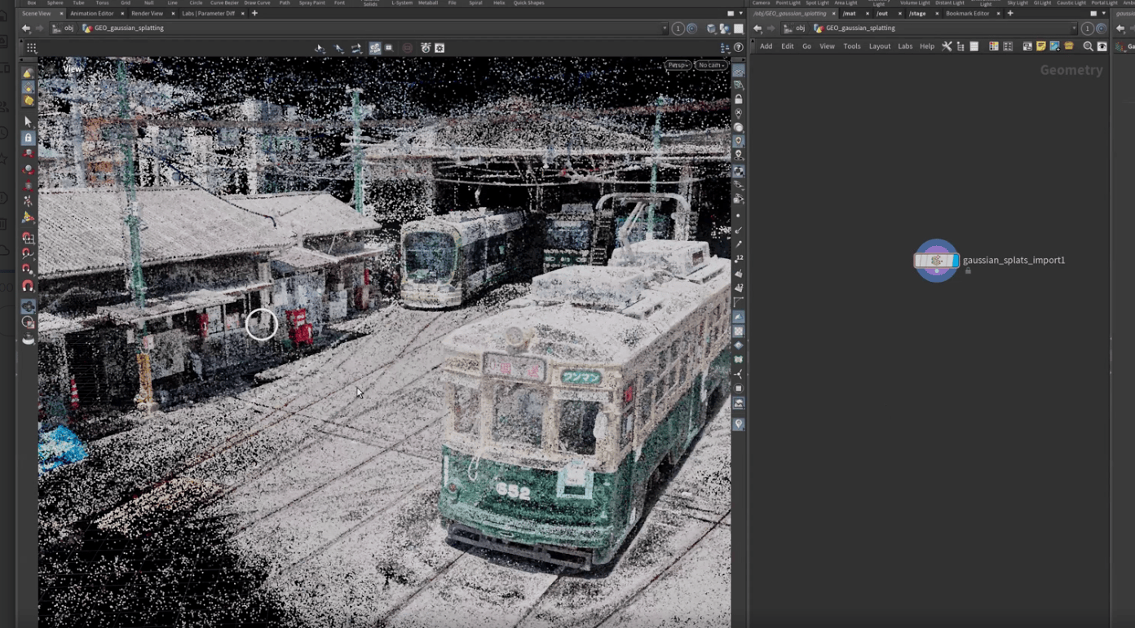Switch to the Render View tab
Viewport: 1135px width, 628px height.
point(147,14)
